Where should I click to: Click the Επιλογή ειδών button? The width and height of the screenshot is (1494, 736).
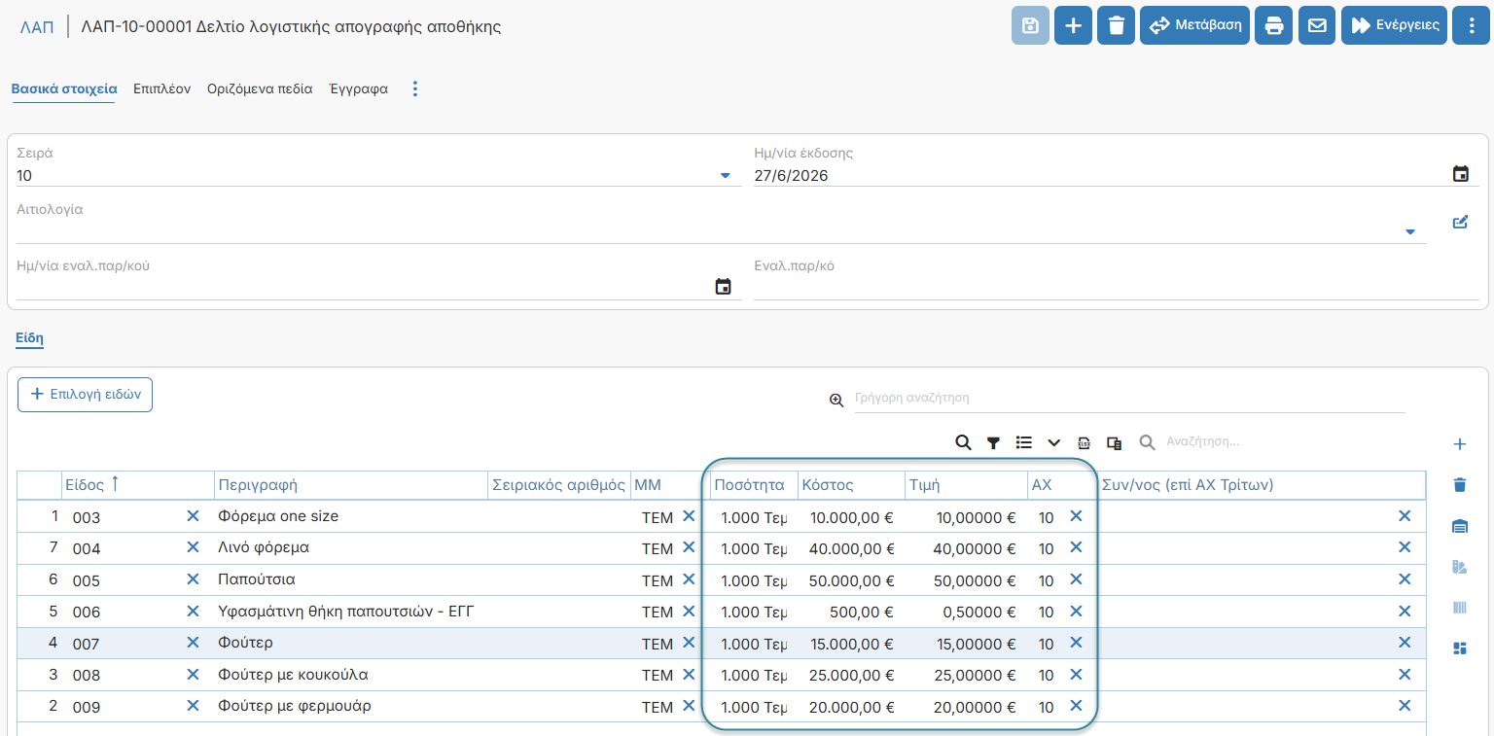[x=85, y=395]
